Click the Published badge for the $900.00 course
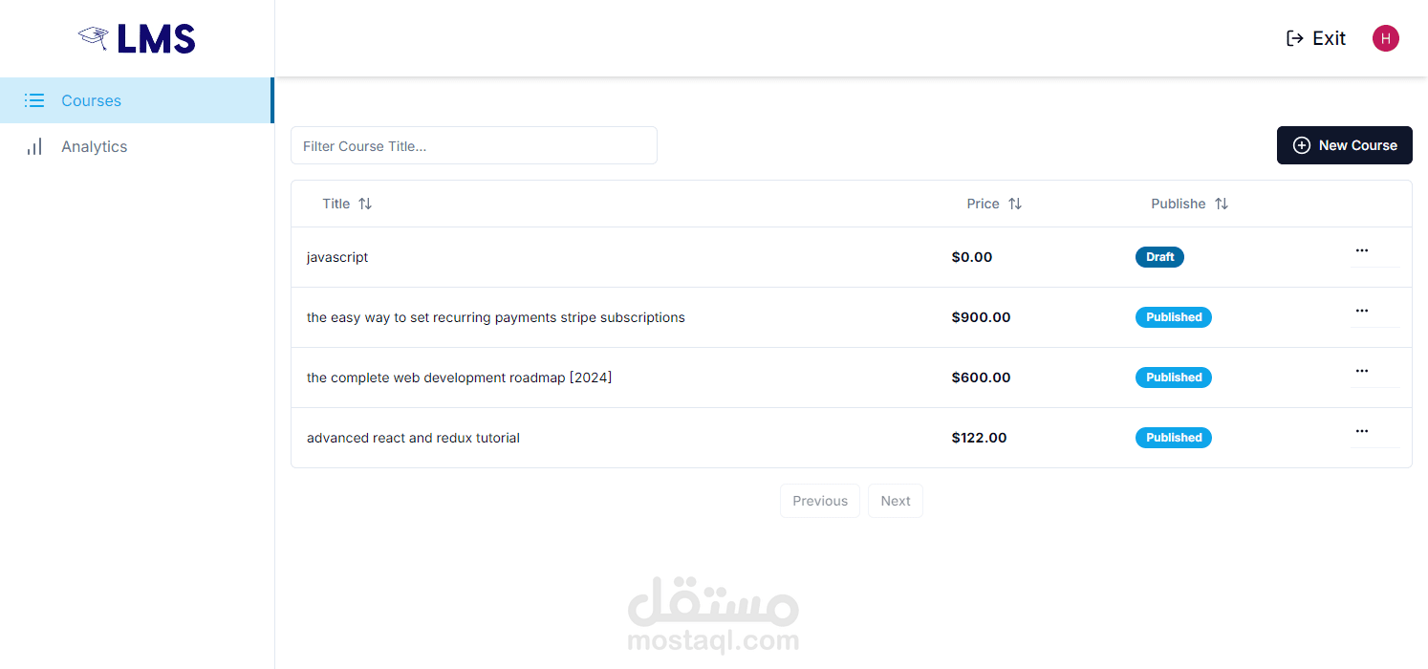The width and height of the screenshot is (1428, 669). coord(1174,317)
